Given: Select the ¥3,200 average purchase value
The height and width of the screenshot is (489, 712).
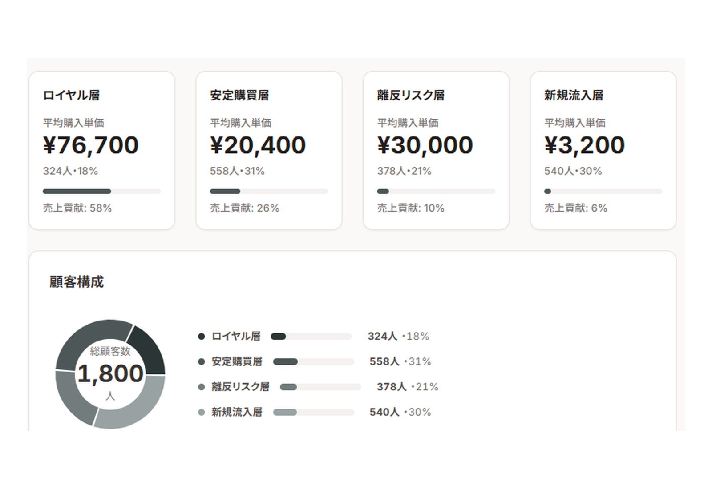Looking at the screenshot, I should point(584,145).
